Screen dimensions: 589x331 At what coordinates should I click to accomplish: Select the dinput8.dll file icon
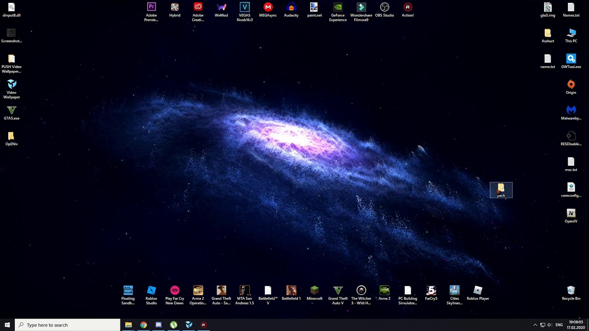point(12,10)
